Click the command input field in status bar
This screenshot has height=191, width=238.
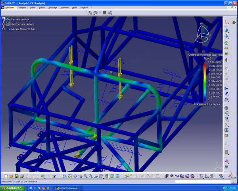click(203, 181)
